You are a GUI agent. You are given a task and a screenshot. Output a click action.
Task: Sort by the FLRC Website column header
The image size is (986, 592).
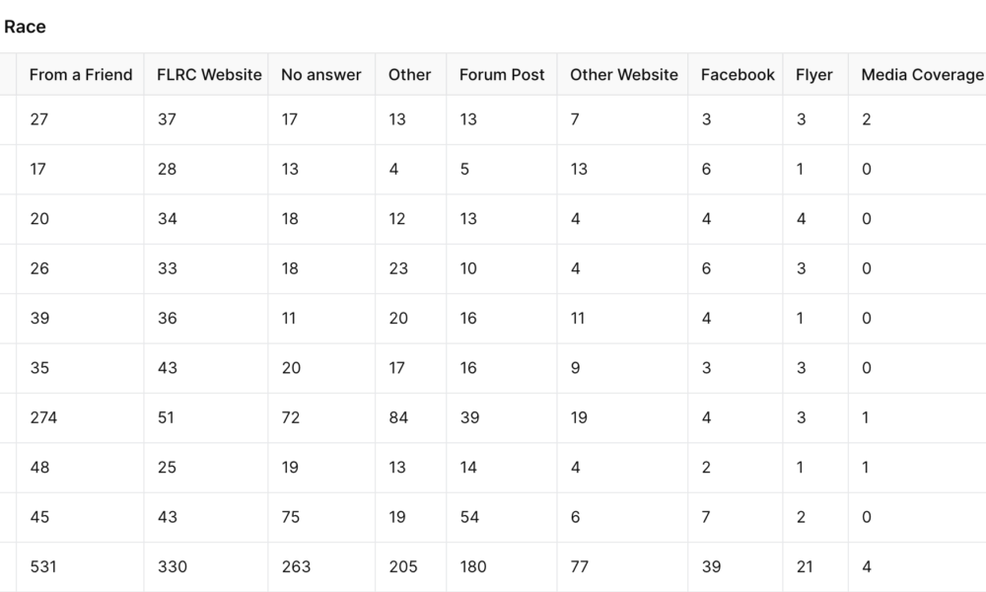(209, 75)
